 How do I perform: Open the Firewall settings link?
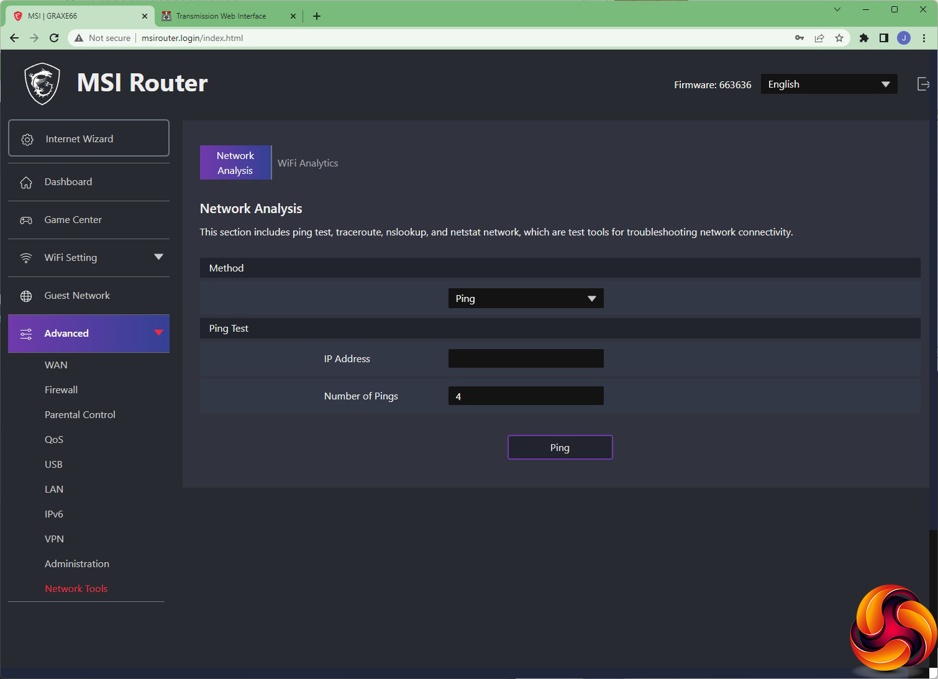[x=61, y=390]
